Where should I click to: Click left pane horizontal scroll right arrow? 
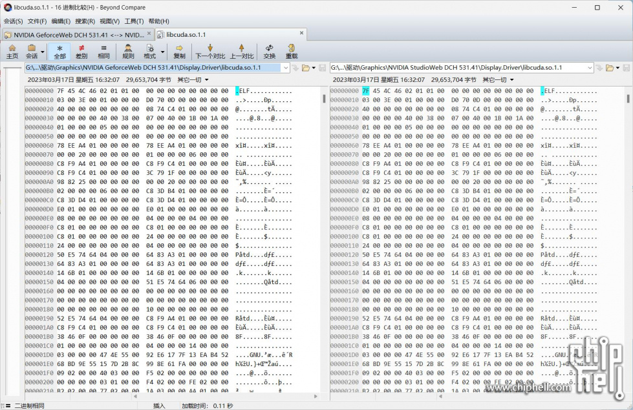[x=316, y=396]
